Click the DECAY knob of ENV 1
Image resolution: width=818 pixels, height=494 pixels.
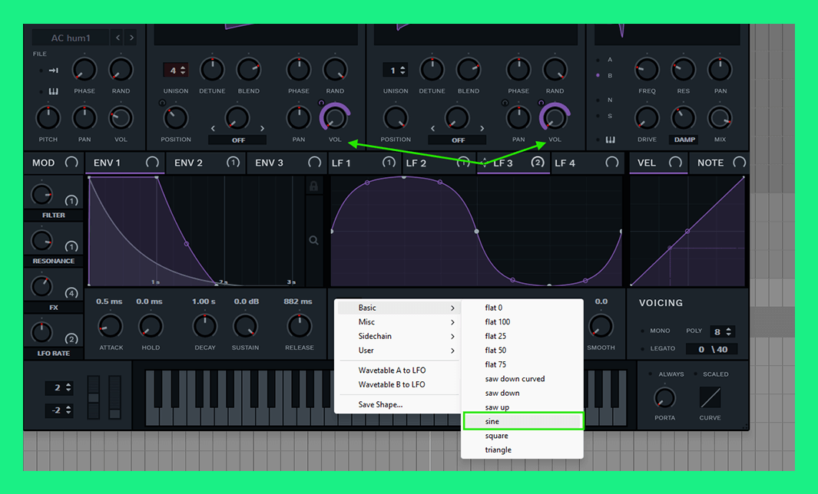[204, 326]
